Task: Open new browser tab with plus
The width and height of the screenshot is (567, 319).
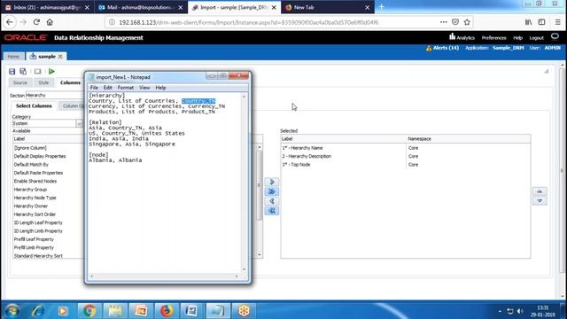Action: point(381,7)
